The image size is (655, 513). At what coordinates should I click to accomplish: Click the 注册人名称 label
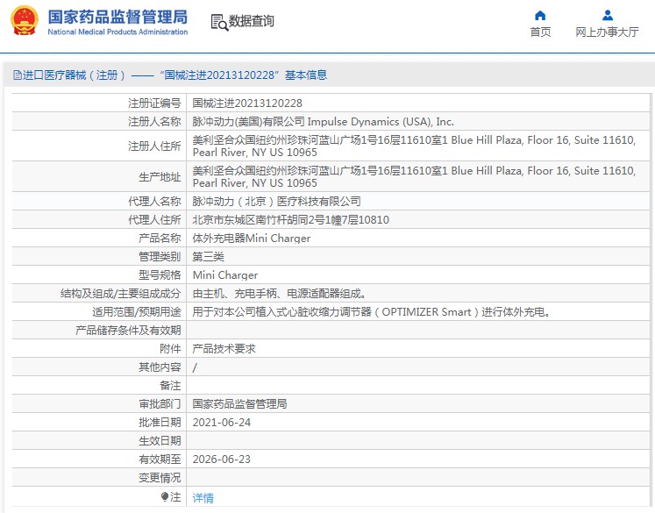pyautogui.click(x=154, y=122)
